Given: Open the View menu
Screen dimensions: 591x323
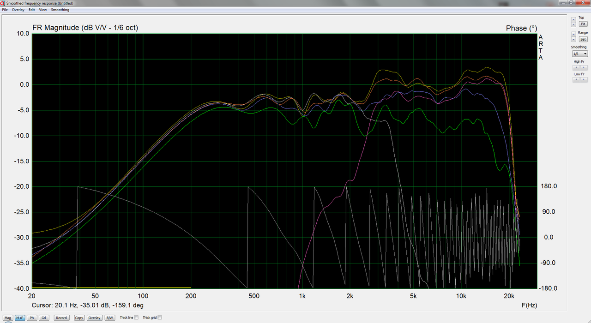Looking at the screenshot, I should [x=43, y=10].
